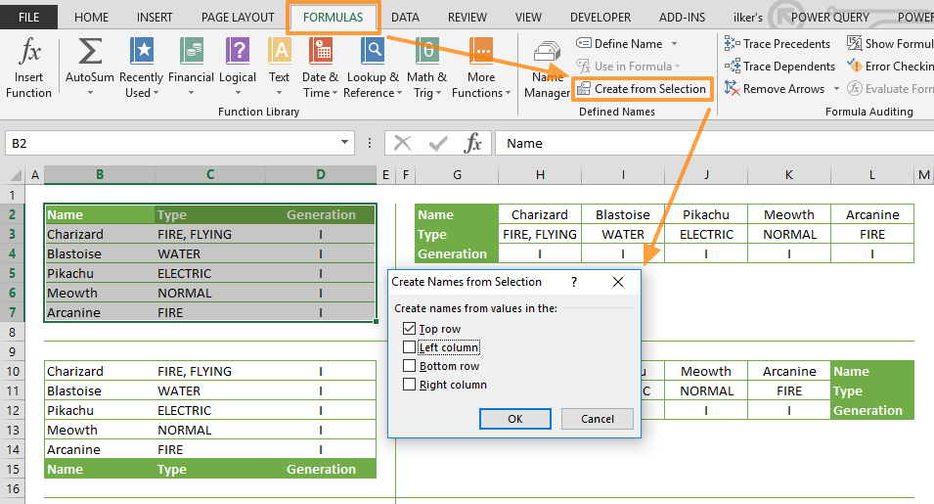Open the Financial functions icon
934x504 pixels.
point(192,51)
